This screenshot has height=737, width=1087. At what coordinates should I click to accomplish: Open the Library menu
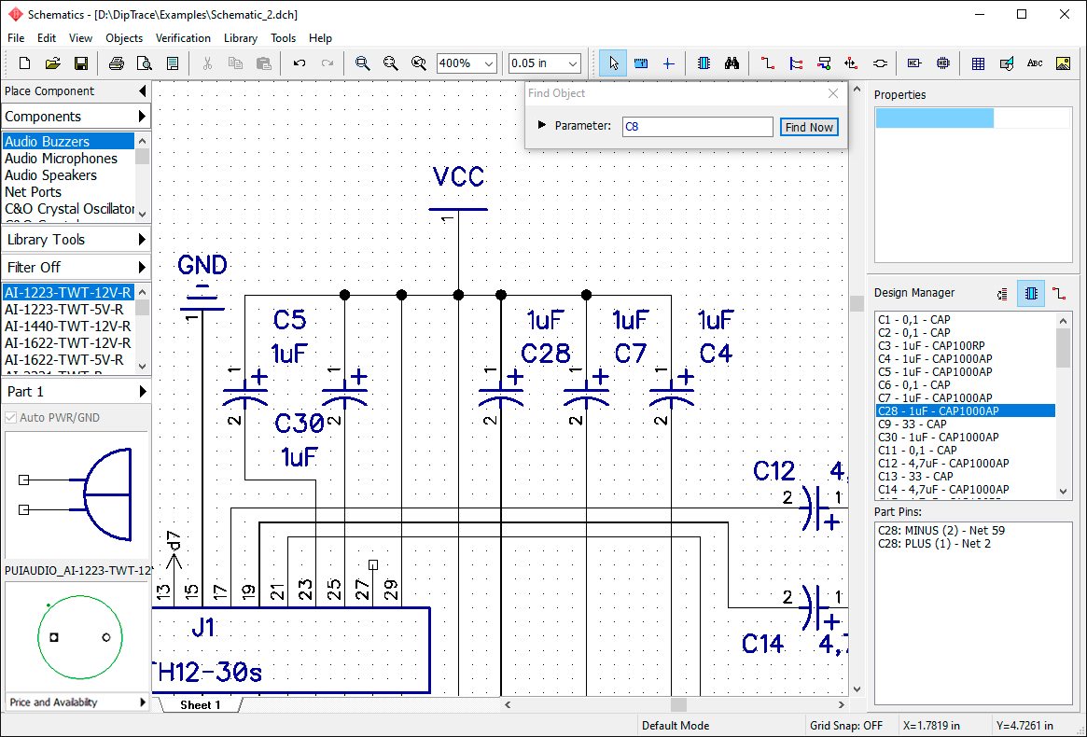point(241,38)
